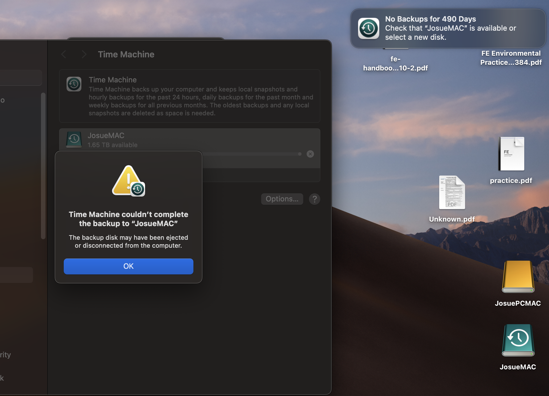549x396 pixels.
Task: Click the help question mark button
Action: 314,199
